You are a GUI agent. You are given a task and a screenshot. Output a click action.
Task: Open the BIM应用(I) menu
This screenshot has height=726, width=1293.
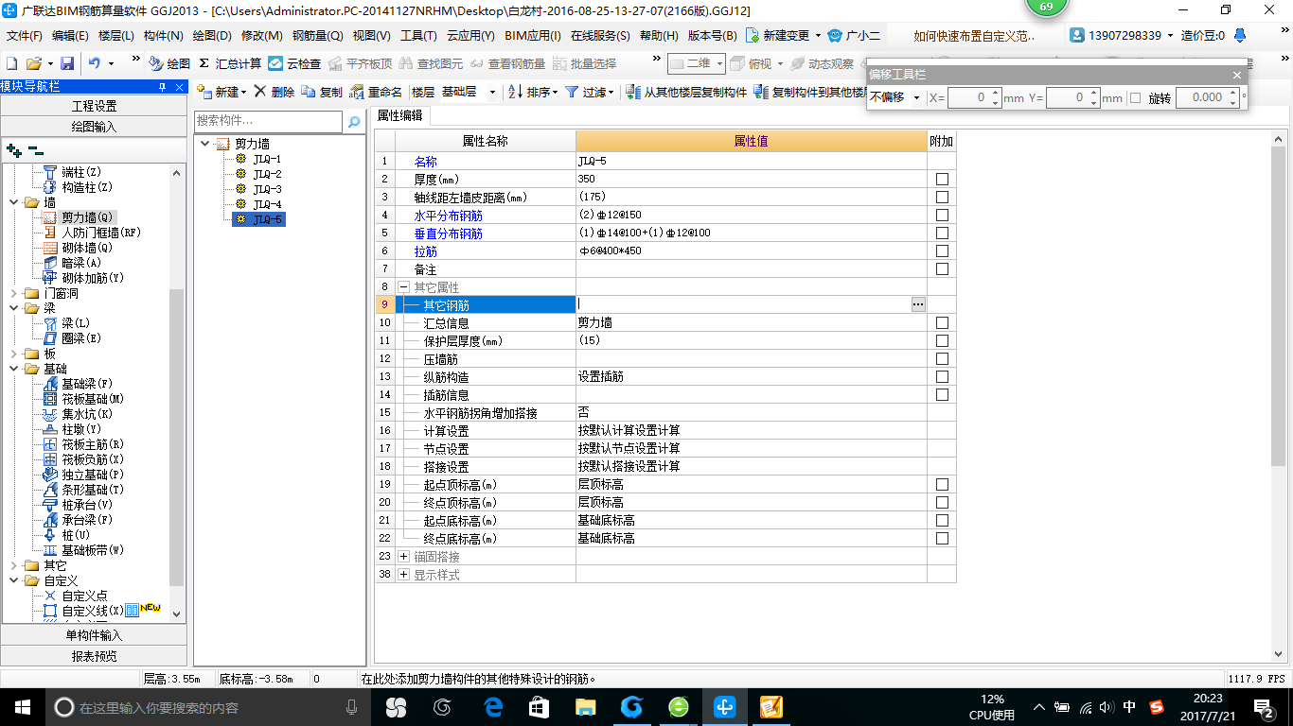click(x=532, y=36)
